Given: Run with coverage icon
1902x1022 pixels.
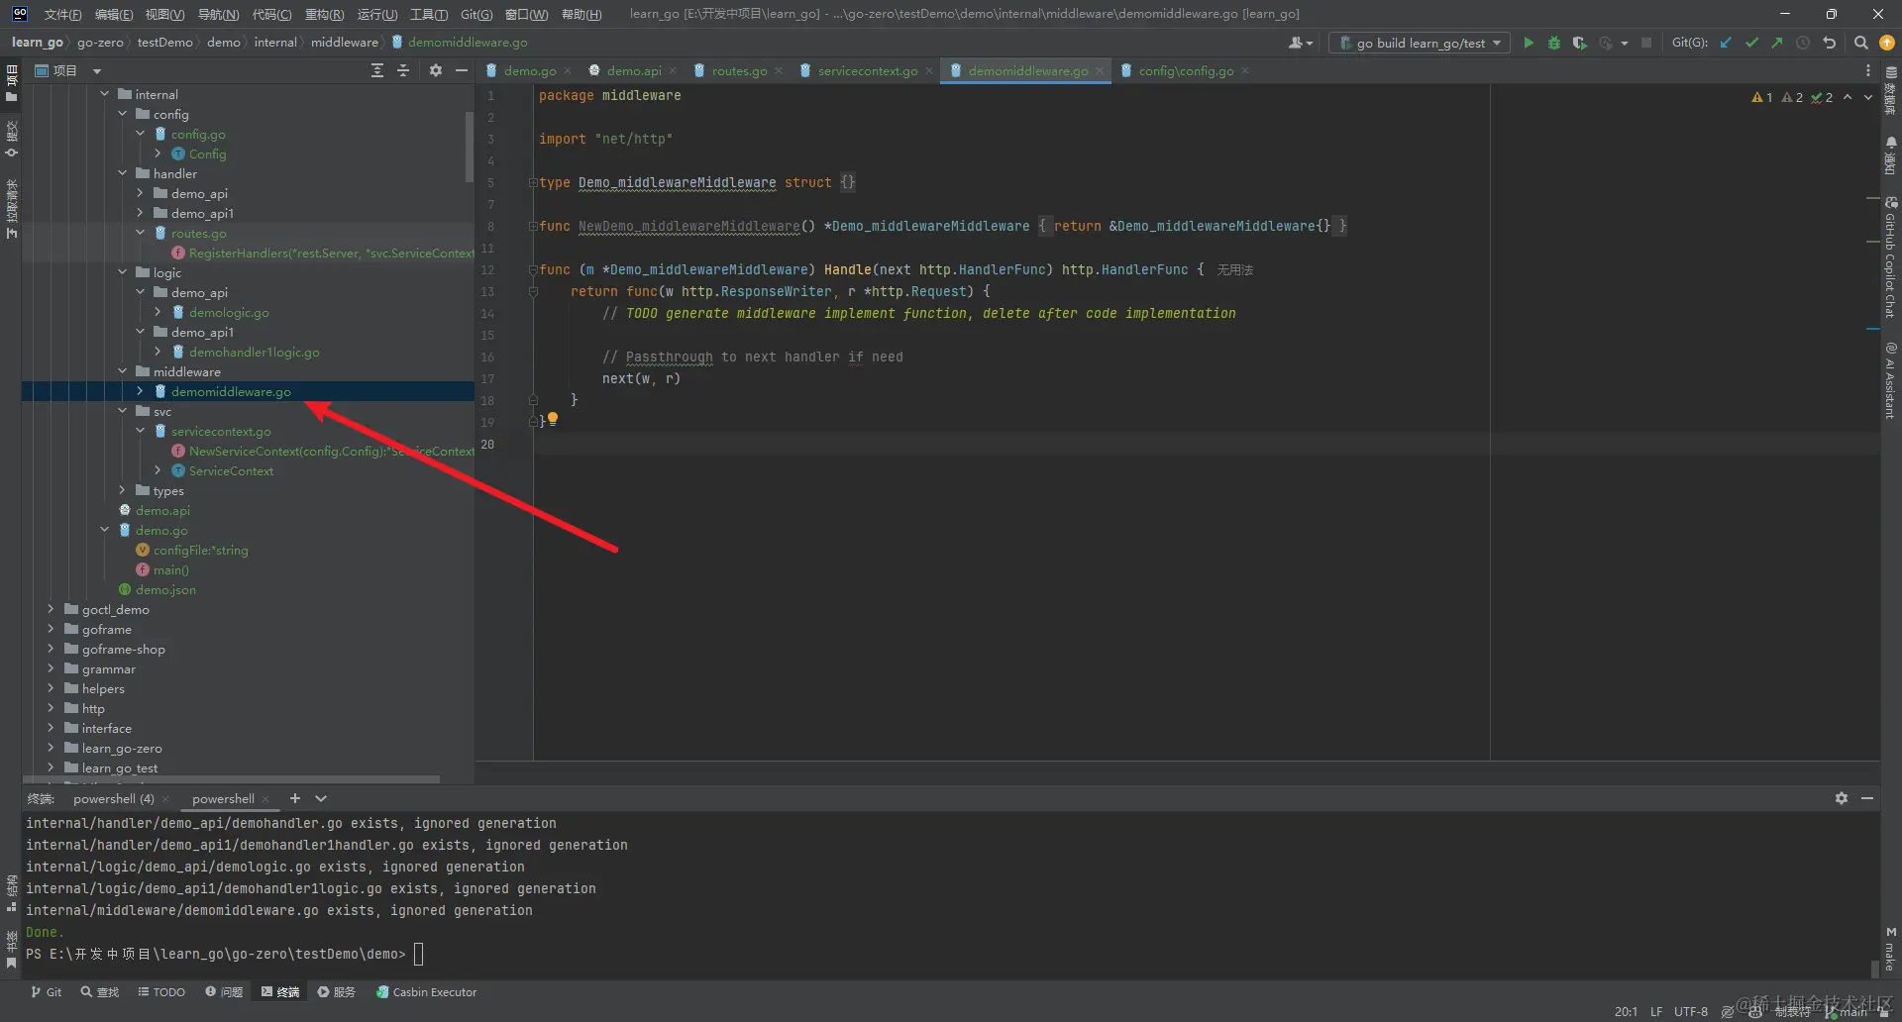Looking at the screenshot, I should tap(1580, 43).
